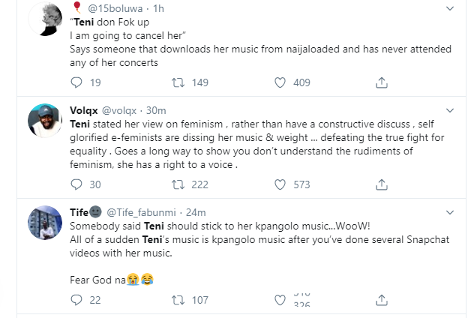
Task: Like the 15boluwa tweet
Action: tap(280, 82)
